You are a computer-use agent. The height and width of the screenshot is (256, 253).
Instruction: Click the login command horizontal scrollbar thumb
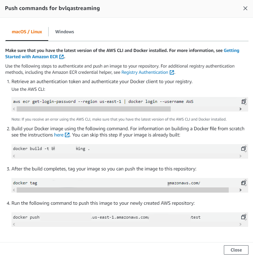[94, 109]
